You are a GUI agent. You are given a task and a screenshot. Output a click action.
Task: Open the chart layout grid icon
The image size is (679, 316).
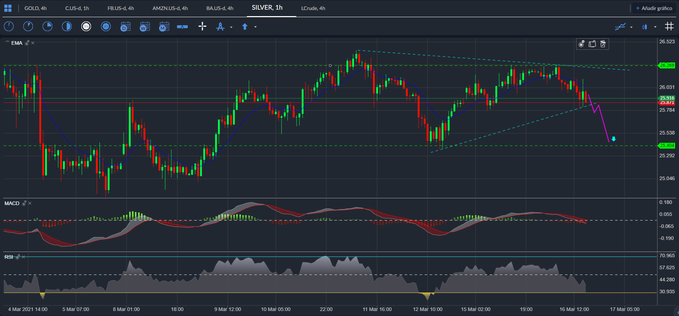point(8,8)
